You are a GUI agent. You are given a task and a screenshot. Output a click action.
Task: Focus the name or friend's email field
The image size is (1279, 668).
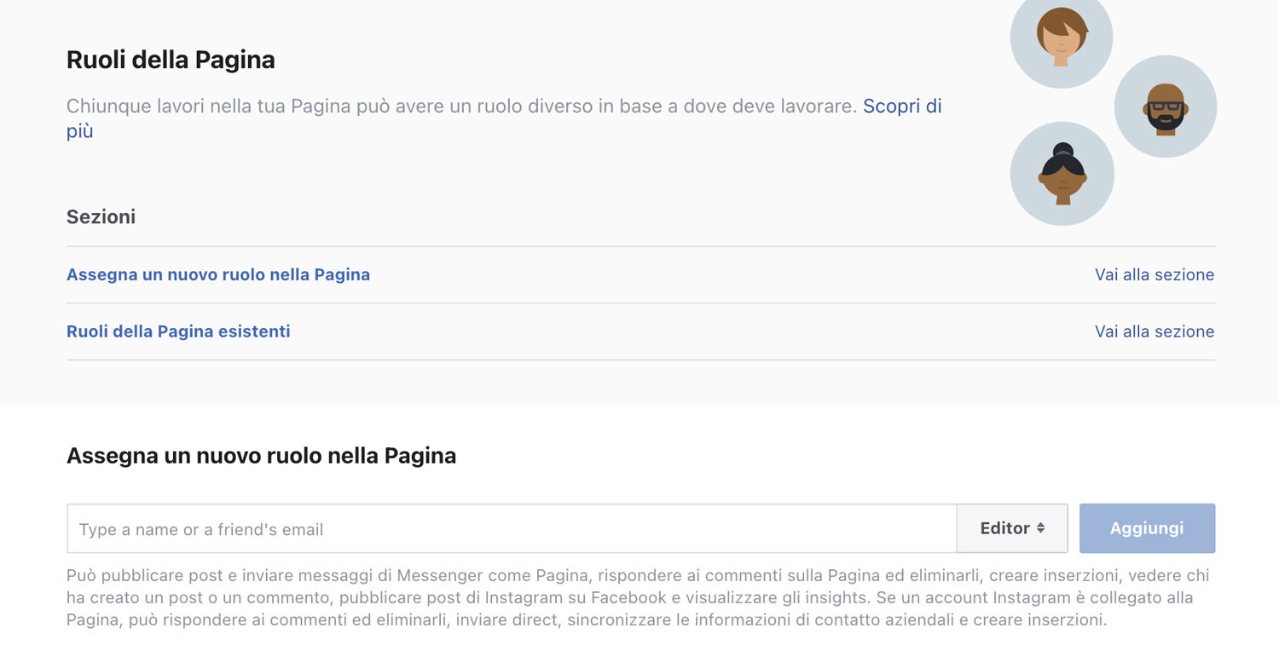click(512, 529)
